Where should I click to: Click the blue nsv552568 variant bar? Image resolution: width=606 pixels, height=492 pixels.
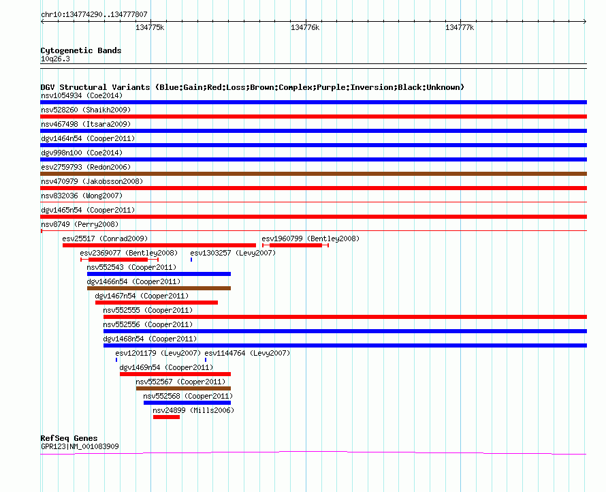tap(187, 403)
